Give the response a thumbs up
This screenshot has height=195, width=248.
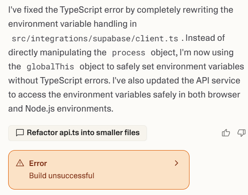(x=226, y=133)
